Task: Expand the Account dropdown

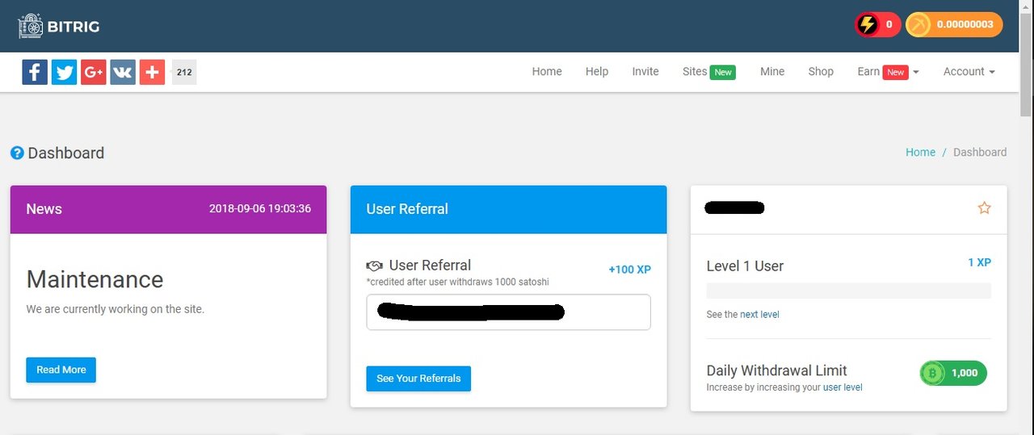Action: 969,72
